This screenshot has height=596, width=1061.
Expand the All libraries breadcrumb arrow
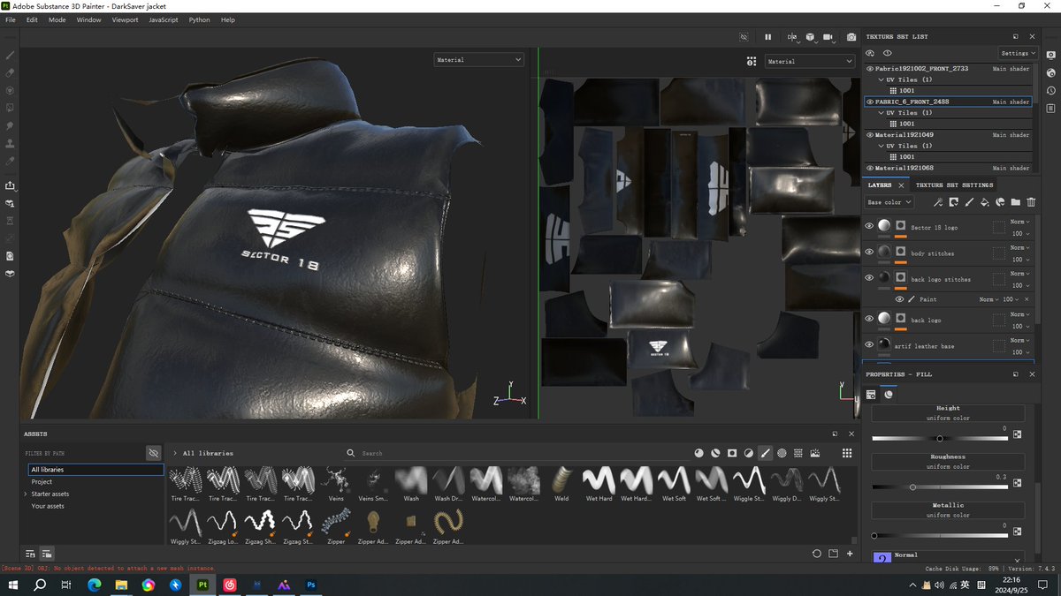pyautogui.click(x=175, y=453)
